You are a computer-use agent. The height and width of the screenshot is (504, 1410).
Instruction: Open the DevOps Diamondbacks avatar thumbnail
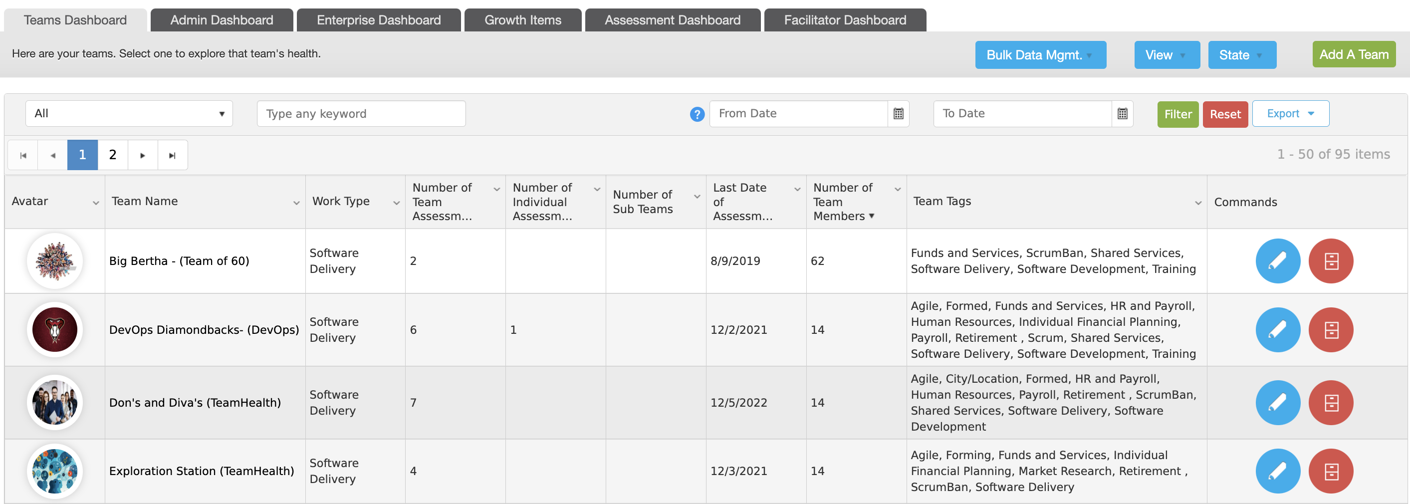55,330
